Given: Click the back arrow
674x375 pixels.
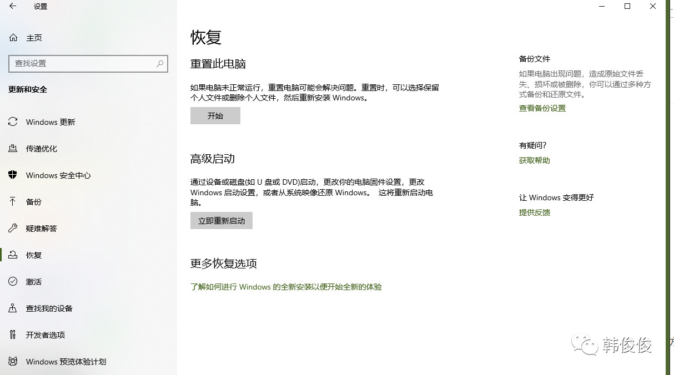Looking at the screenshot, I should (x=12, y=6).
